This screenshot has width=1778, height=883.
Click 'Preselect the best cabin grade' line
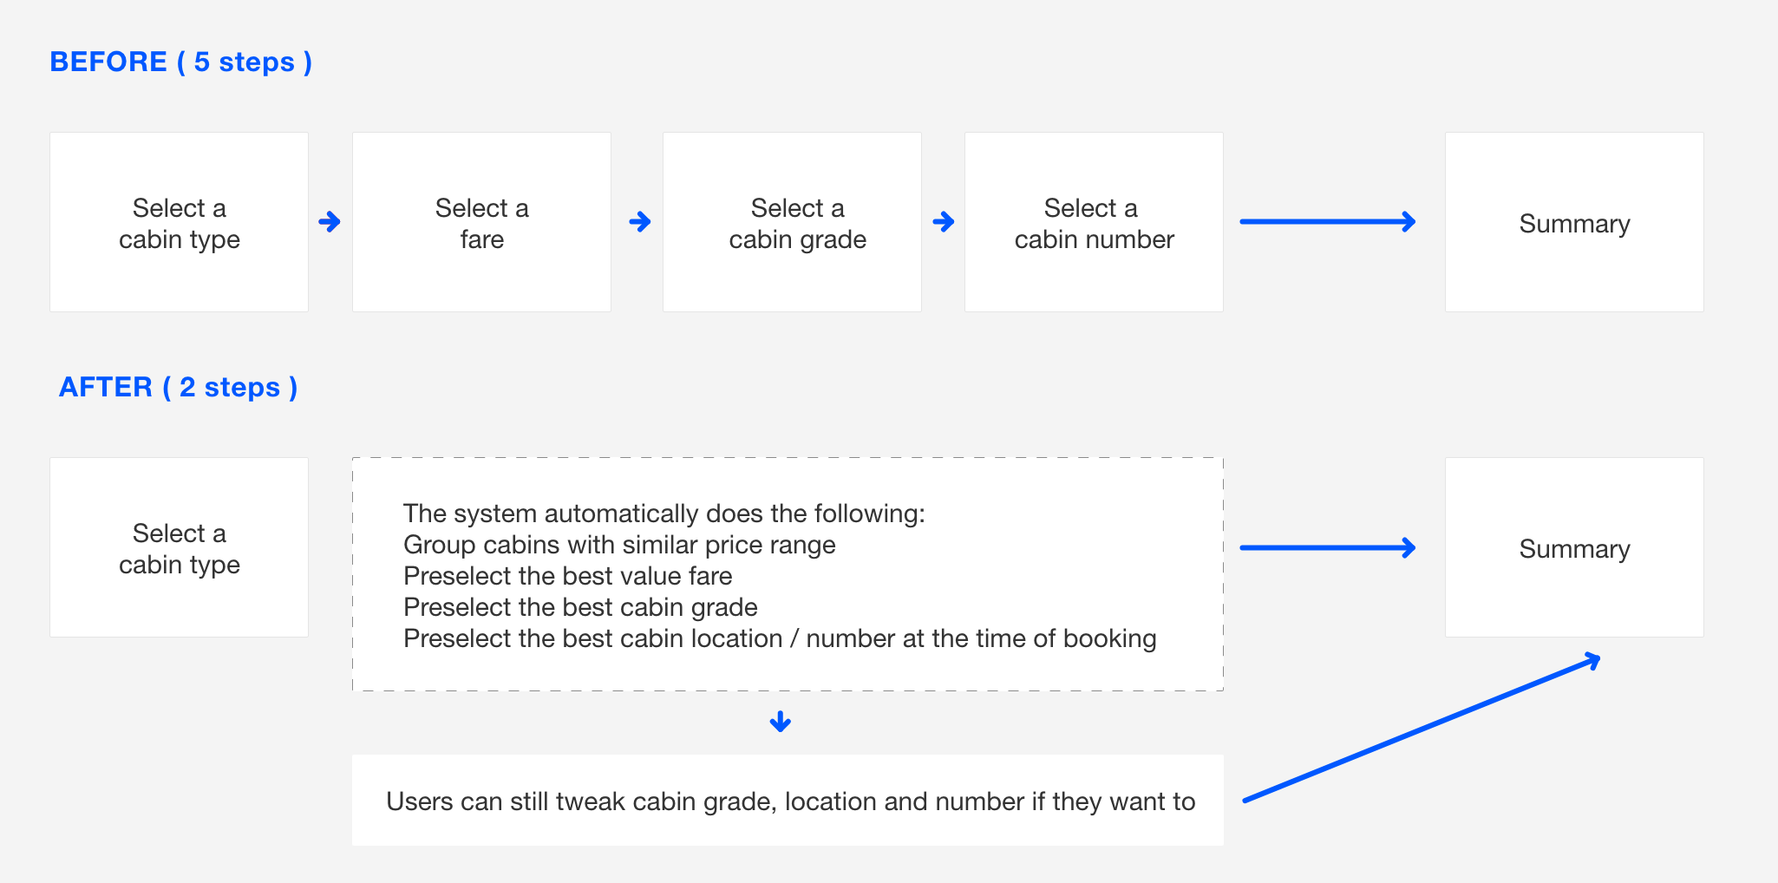point(580,607)
